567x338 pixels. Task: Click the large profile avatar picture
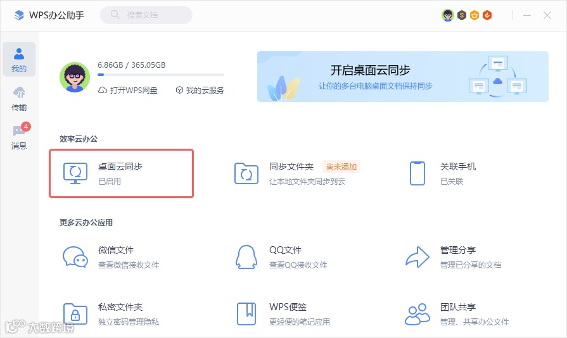[x=75, y=77]
